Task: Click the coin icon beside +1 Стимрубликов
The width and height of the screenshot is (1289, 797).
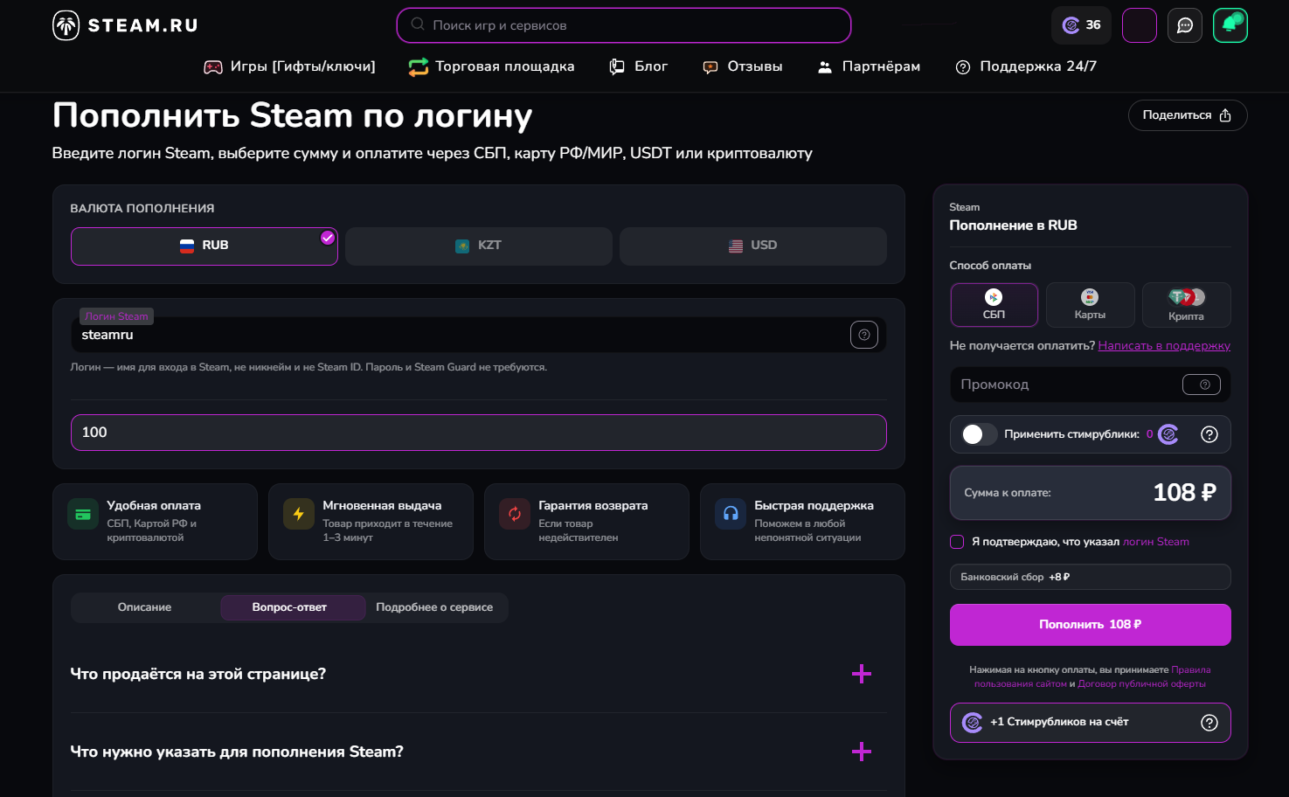Action: [973, 723]
